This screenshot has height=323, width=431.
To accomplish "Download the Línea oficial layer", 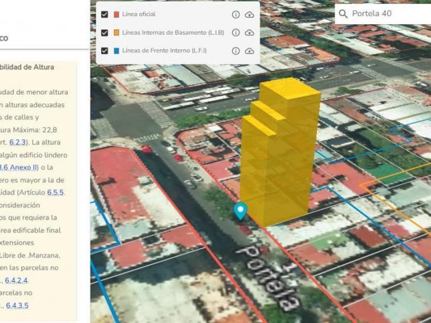I will point(249,14).
